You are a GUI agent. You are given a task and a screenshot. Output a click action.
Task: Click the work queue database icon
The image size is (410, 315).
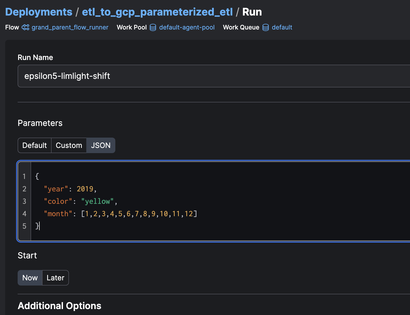266,27
